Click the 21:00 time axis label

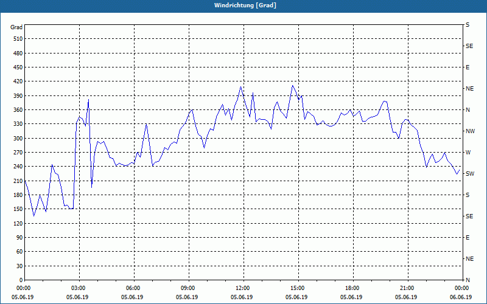(408, 288)
